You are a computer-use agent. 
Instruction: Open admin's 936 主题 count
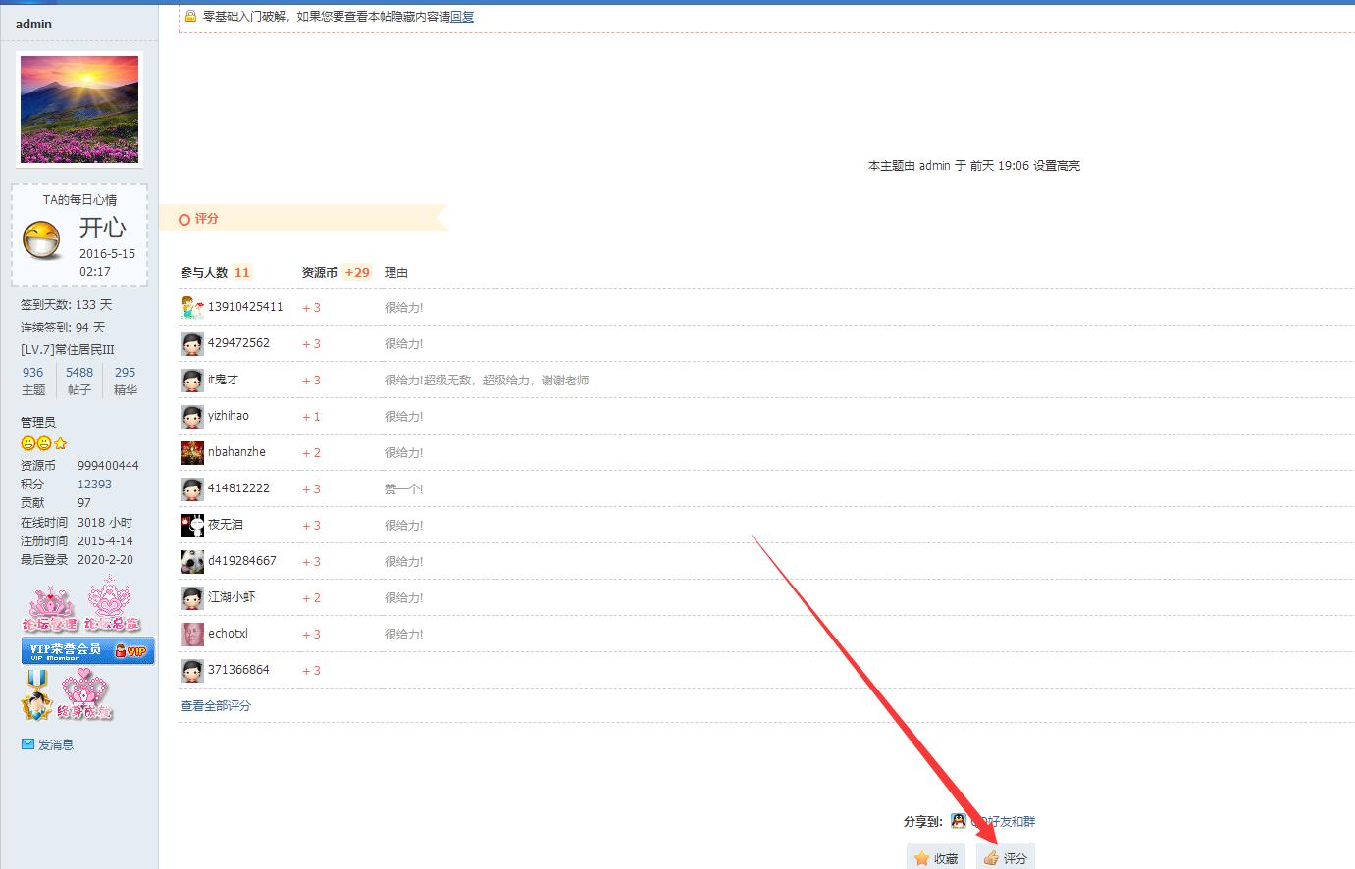33,373
